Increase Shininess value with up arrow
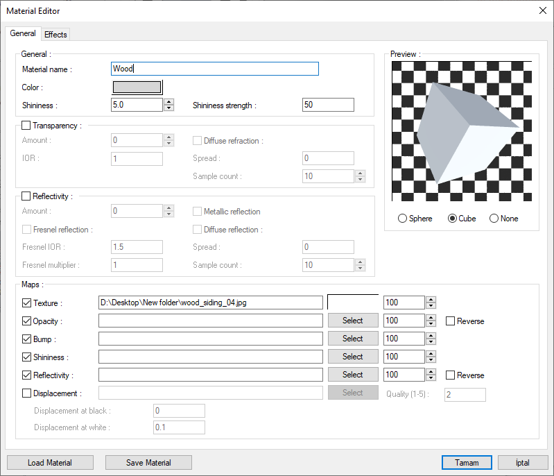The height and width of the screenshot is (476, 554). pyautogui.click(x=168, y=102)
